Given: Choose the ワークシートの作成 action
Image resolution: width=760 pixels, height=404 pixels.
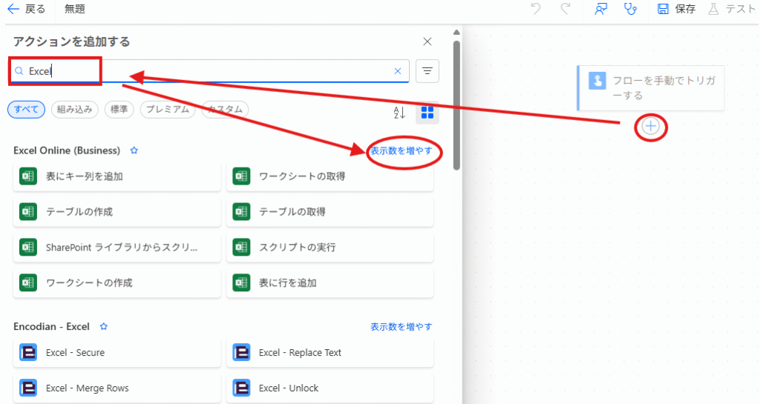Looking at the screenshot, I should (117, 282).
